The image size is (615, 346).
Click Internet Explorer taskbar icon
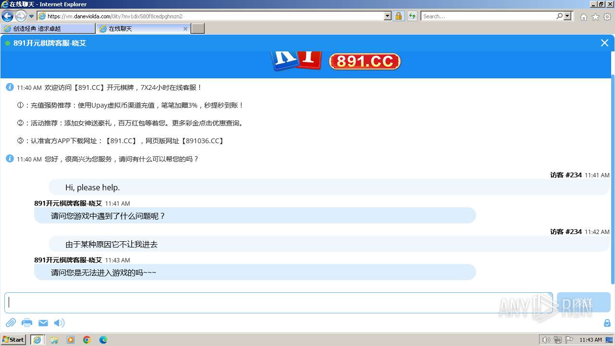coord(37,339)
